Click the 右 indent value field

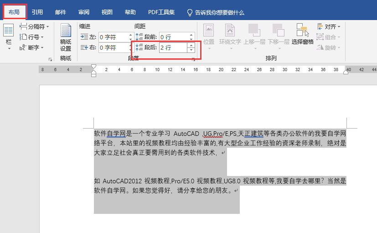114,47
